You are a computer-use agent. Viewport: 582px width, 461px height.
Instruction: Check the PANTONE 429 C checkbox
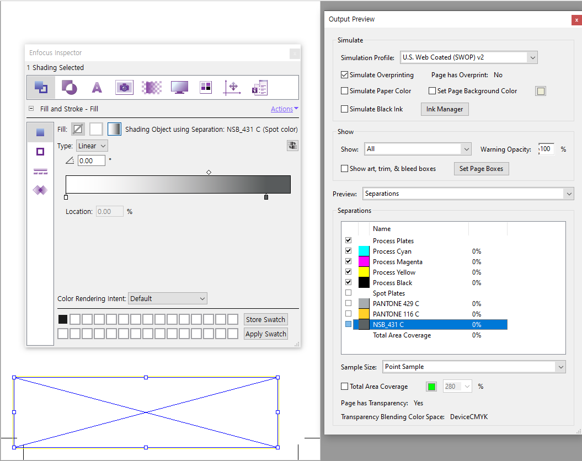(x=348, y=303)
